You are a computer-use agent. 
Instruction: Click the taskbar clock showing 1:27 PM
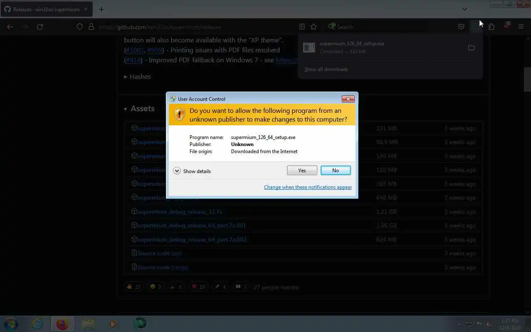click(510, 324)
